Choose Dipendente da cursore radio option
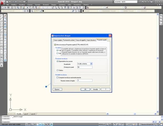Viewport: 163px width, 126px height. point(58,61)
